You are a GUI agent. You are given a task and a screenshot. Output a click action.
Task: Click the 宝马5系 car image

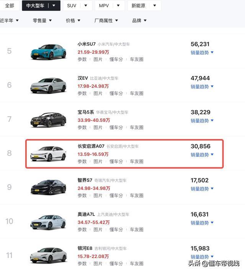[48, 120]
